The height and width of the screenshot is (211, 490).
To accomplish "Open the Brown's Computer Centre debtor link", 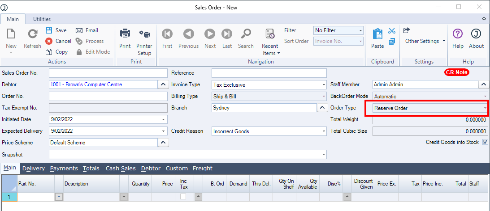I will tap(86, 84).
